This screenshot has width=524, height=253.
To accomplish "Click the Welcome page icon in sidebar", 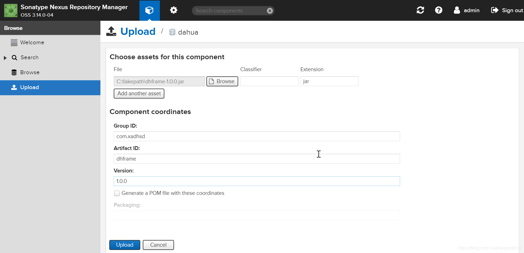I will [x=14, y=42].
